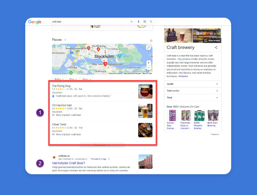Clear the search box with the X icon

coord(131,22)
